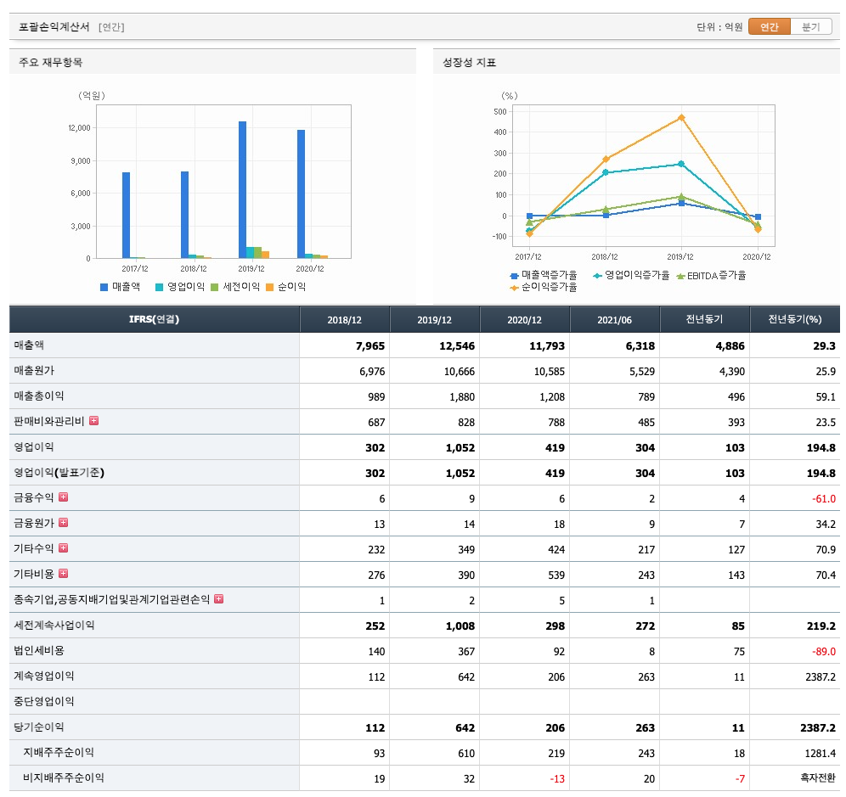Screen dimensions: 846x797
Task: Click the 1,880 gross profit cell
Action: (435, 396)
